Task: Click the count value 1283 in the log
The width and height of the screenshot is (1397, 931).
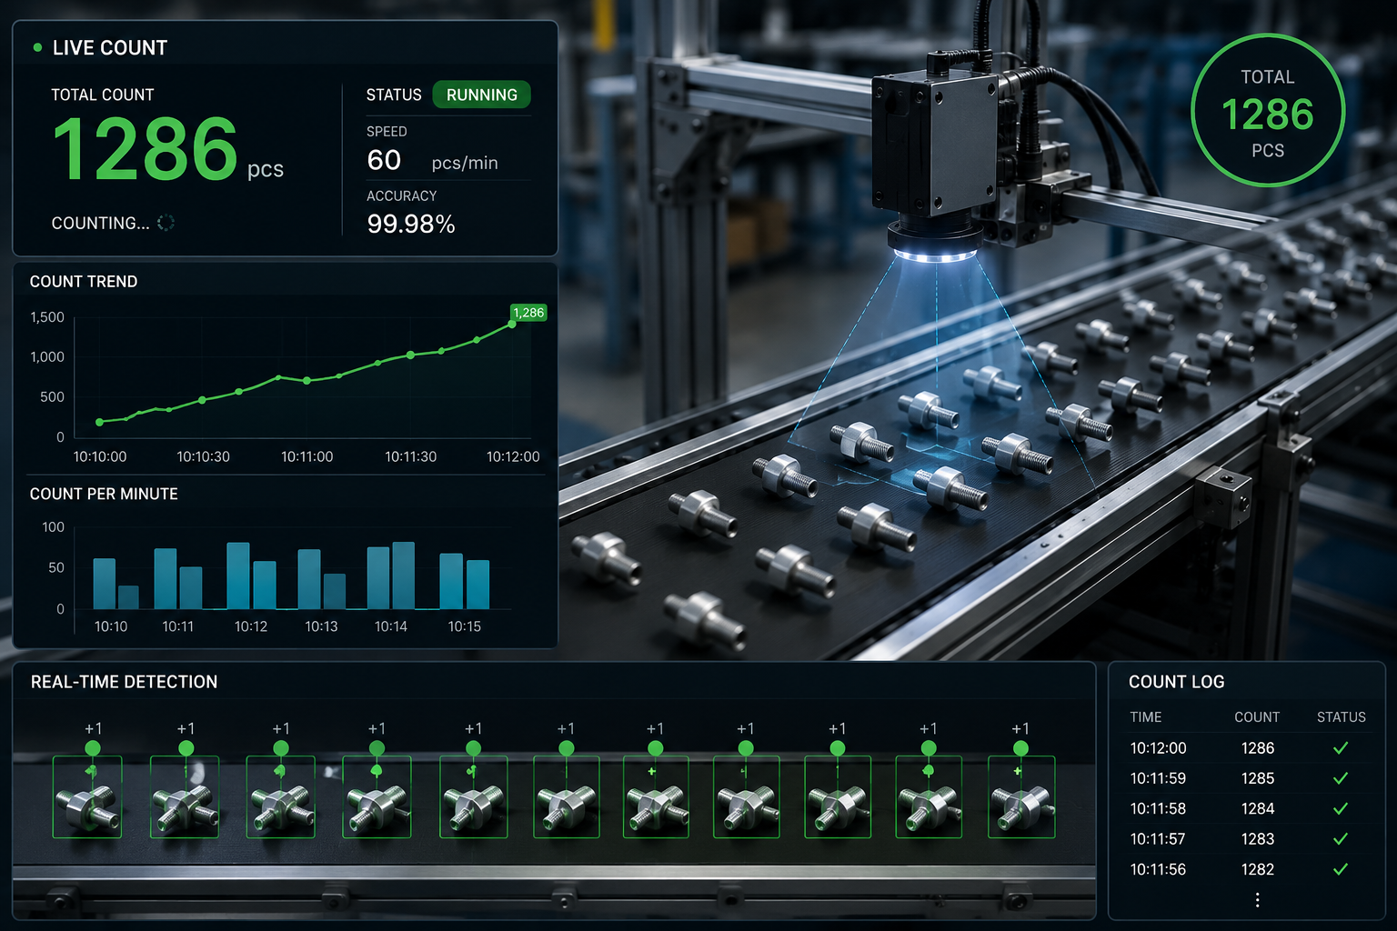Action: 1258,839
